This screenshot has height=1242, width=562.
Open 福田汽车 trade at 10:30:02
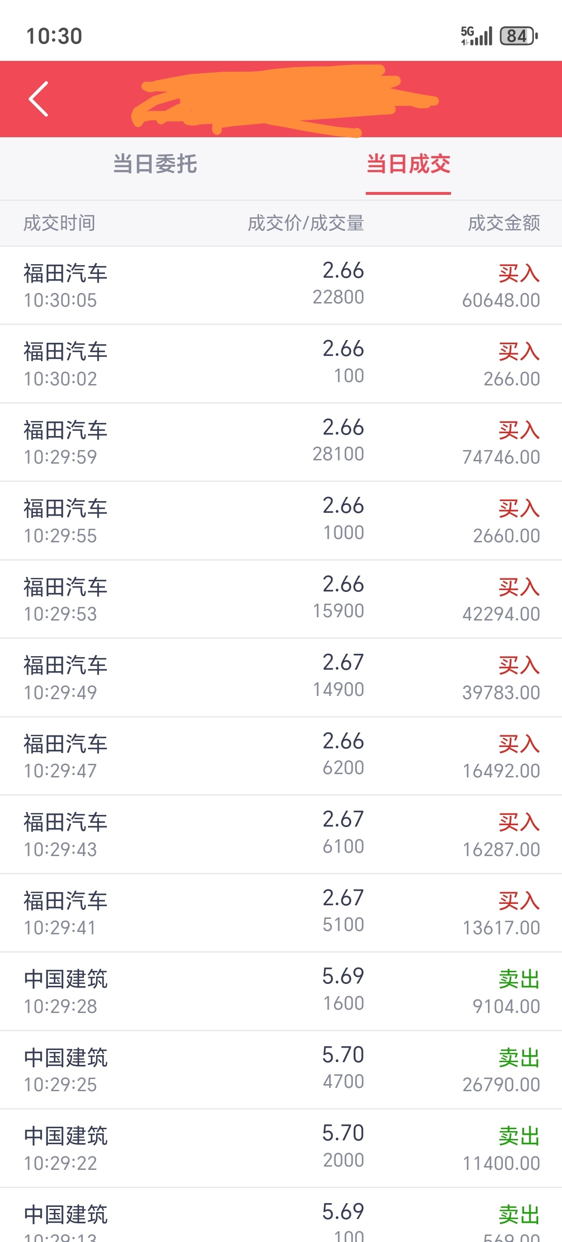(281, 364)
